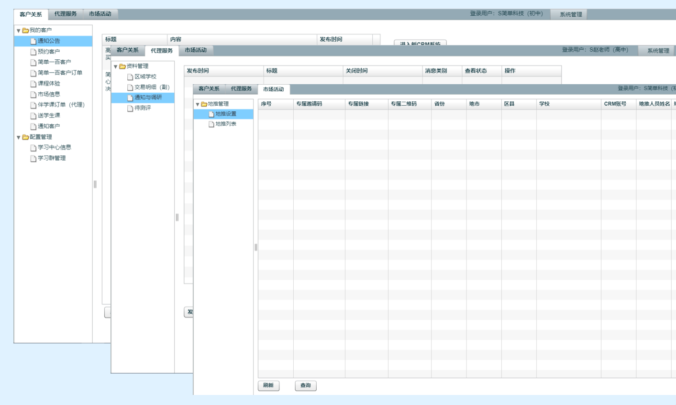Select 地推设置 in the tree

(x=226, y=114)
